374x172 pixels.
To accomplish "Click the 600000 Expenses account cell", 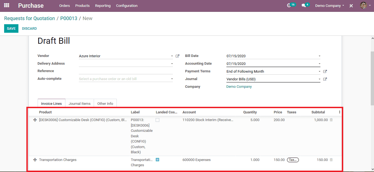I will 196,160.
